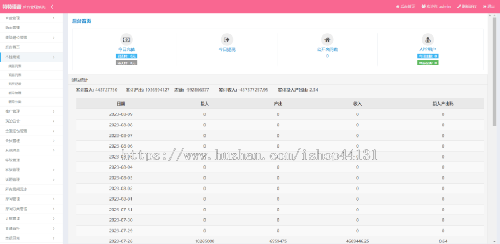500x244 pixels.
Task: Expand the 家族管理 menu chevron
Action: pos(54,170)
